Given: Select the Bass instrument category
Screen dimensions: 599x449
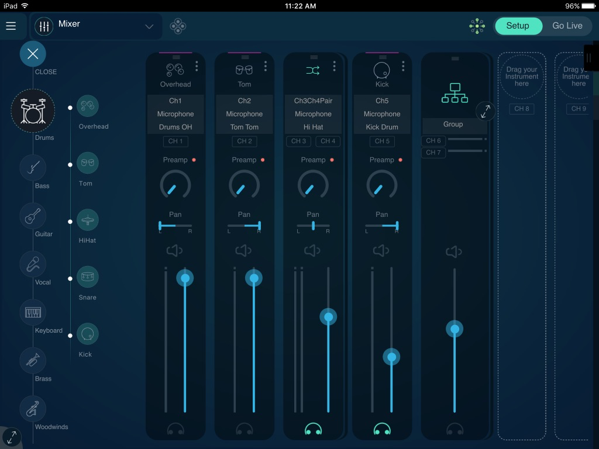Looking at the screenshot, I should coord(33,168).
